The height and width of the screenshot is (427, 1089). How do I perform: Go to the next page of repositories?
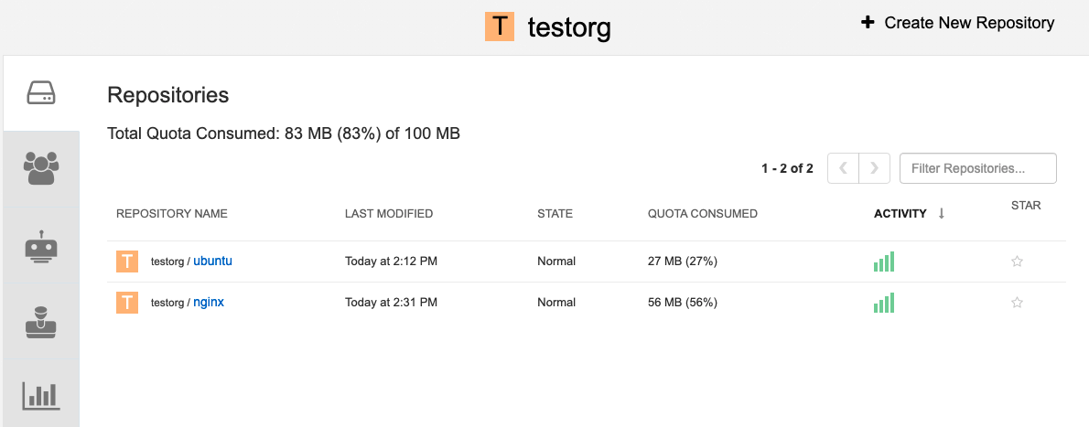click(874, 168)
